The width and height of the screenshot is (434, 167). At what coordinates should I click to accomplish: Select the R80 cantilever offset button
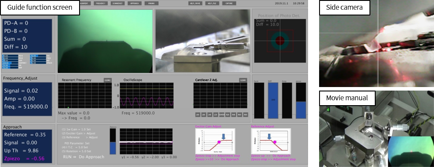point(246,115)
